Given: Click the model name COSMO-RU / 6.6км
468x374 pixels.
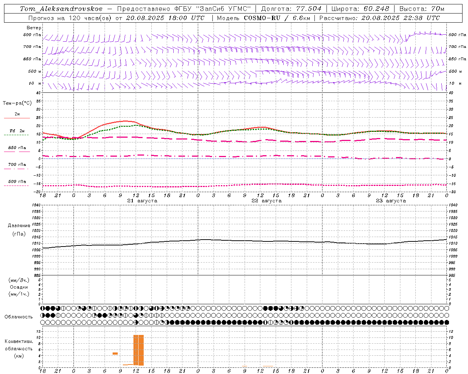Looking at the screenshot, I should pyautogui.click(x=277, y=18).
